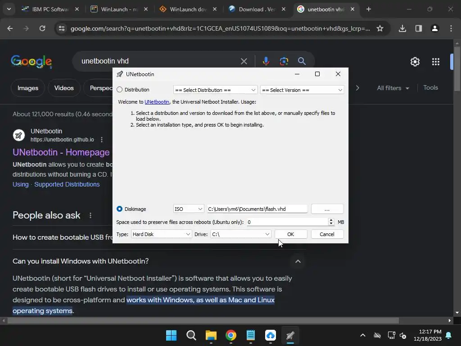Open the tab search dropdown arrow
This screenshot has height=346, width=461.
click(x=9, y=9)
